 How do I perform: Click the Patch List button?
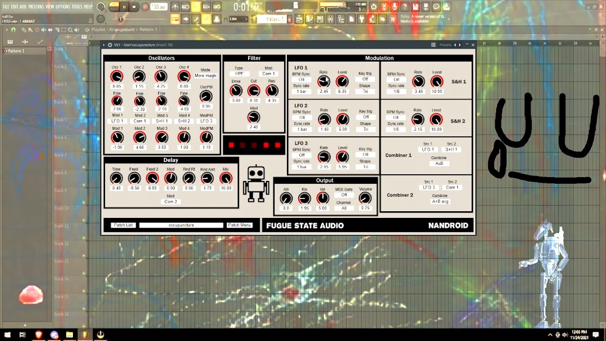tap(123, 225)
